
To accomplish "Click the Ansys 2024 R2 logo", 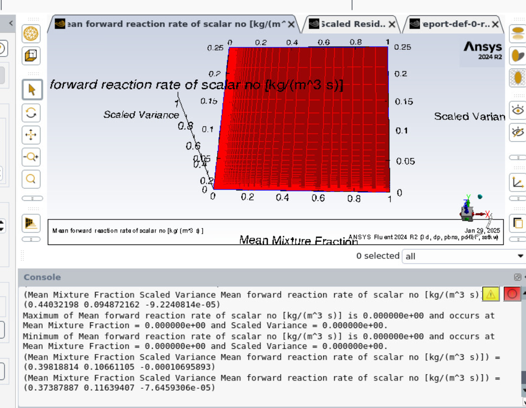I will click(x=483, y=50).
